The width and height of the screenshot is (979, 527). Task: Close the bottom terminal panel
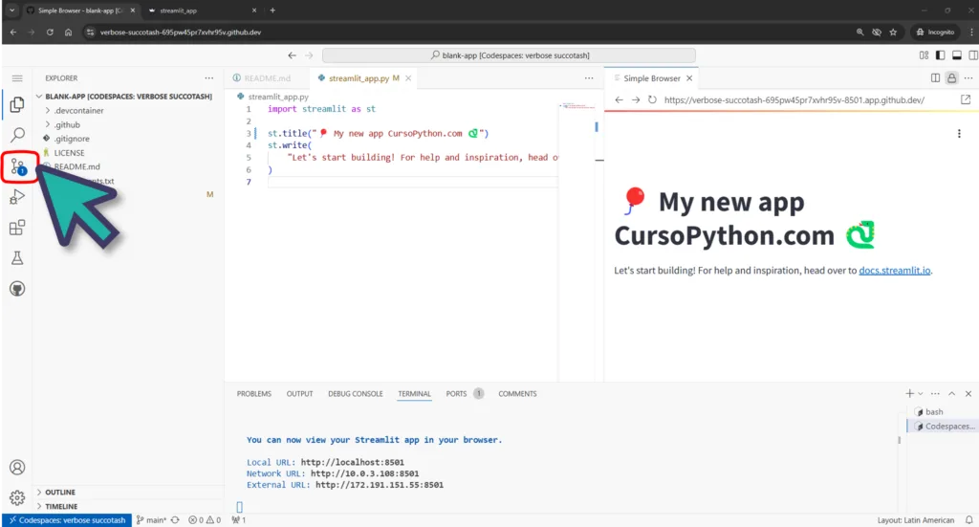968,394
